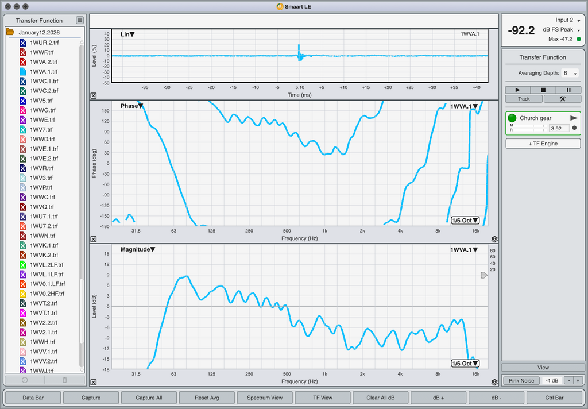Screen dimensions: 588x409
Task: Click the trash icon below the file list
Action: 64,380
